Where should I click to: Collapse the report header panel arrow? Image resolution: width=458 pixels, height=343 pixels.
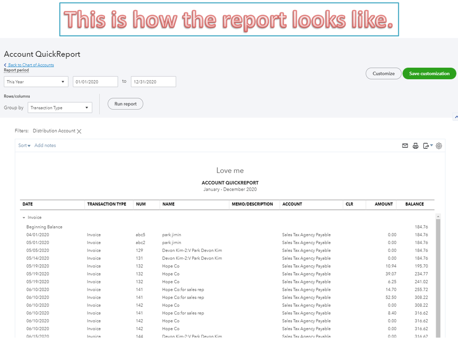(456, 117)
